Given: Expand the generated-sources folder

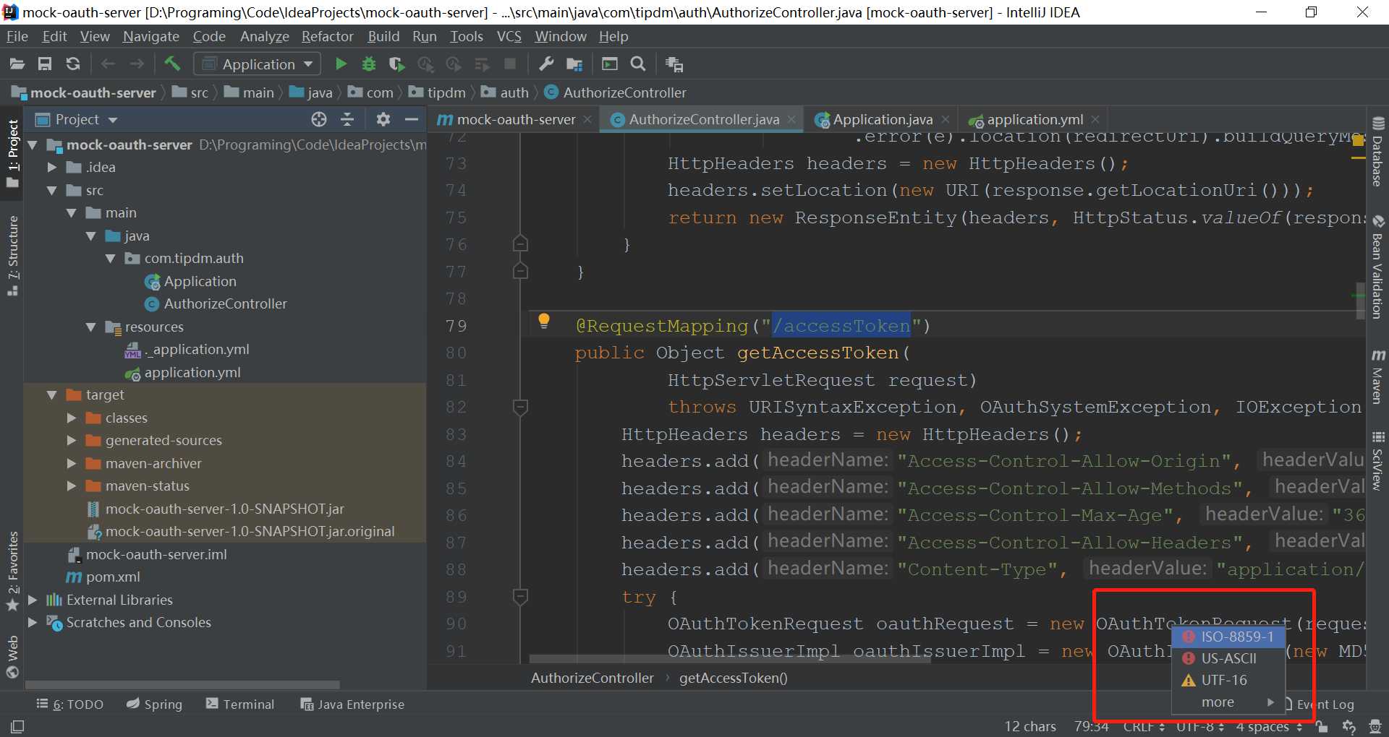Looking at the screenshot, I should 71,440.
